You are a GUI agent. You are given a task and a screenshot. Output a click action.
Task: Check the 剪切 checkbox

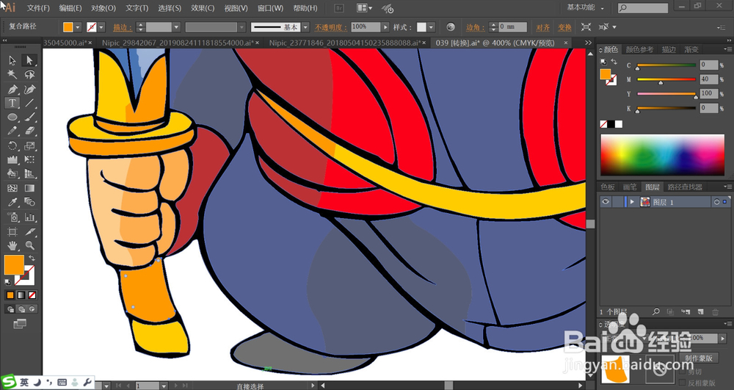click(x=682, y=372)
